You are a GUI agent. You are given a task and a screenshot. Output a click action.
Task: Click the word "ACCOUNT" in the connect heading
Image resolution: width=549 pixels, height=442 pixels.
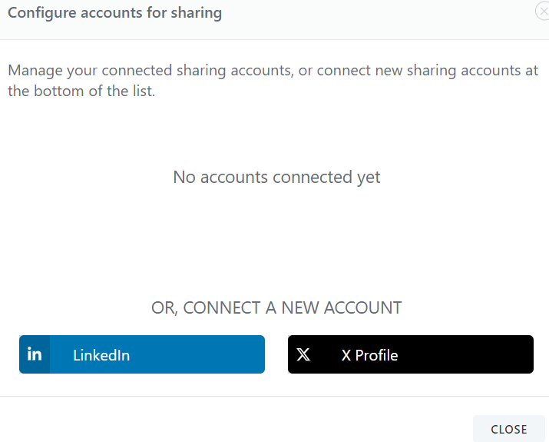coord(362,308)
